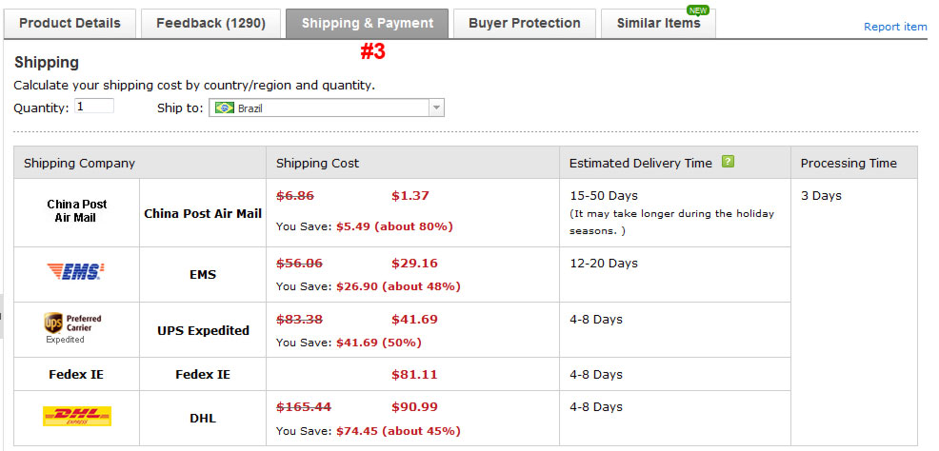This screenshot has width=939, height=451.
Task: Click the EMS carrier logo
Action: (x=75, y=271)
